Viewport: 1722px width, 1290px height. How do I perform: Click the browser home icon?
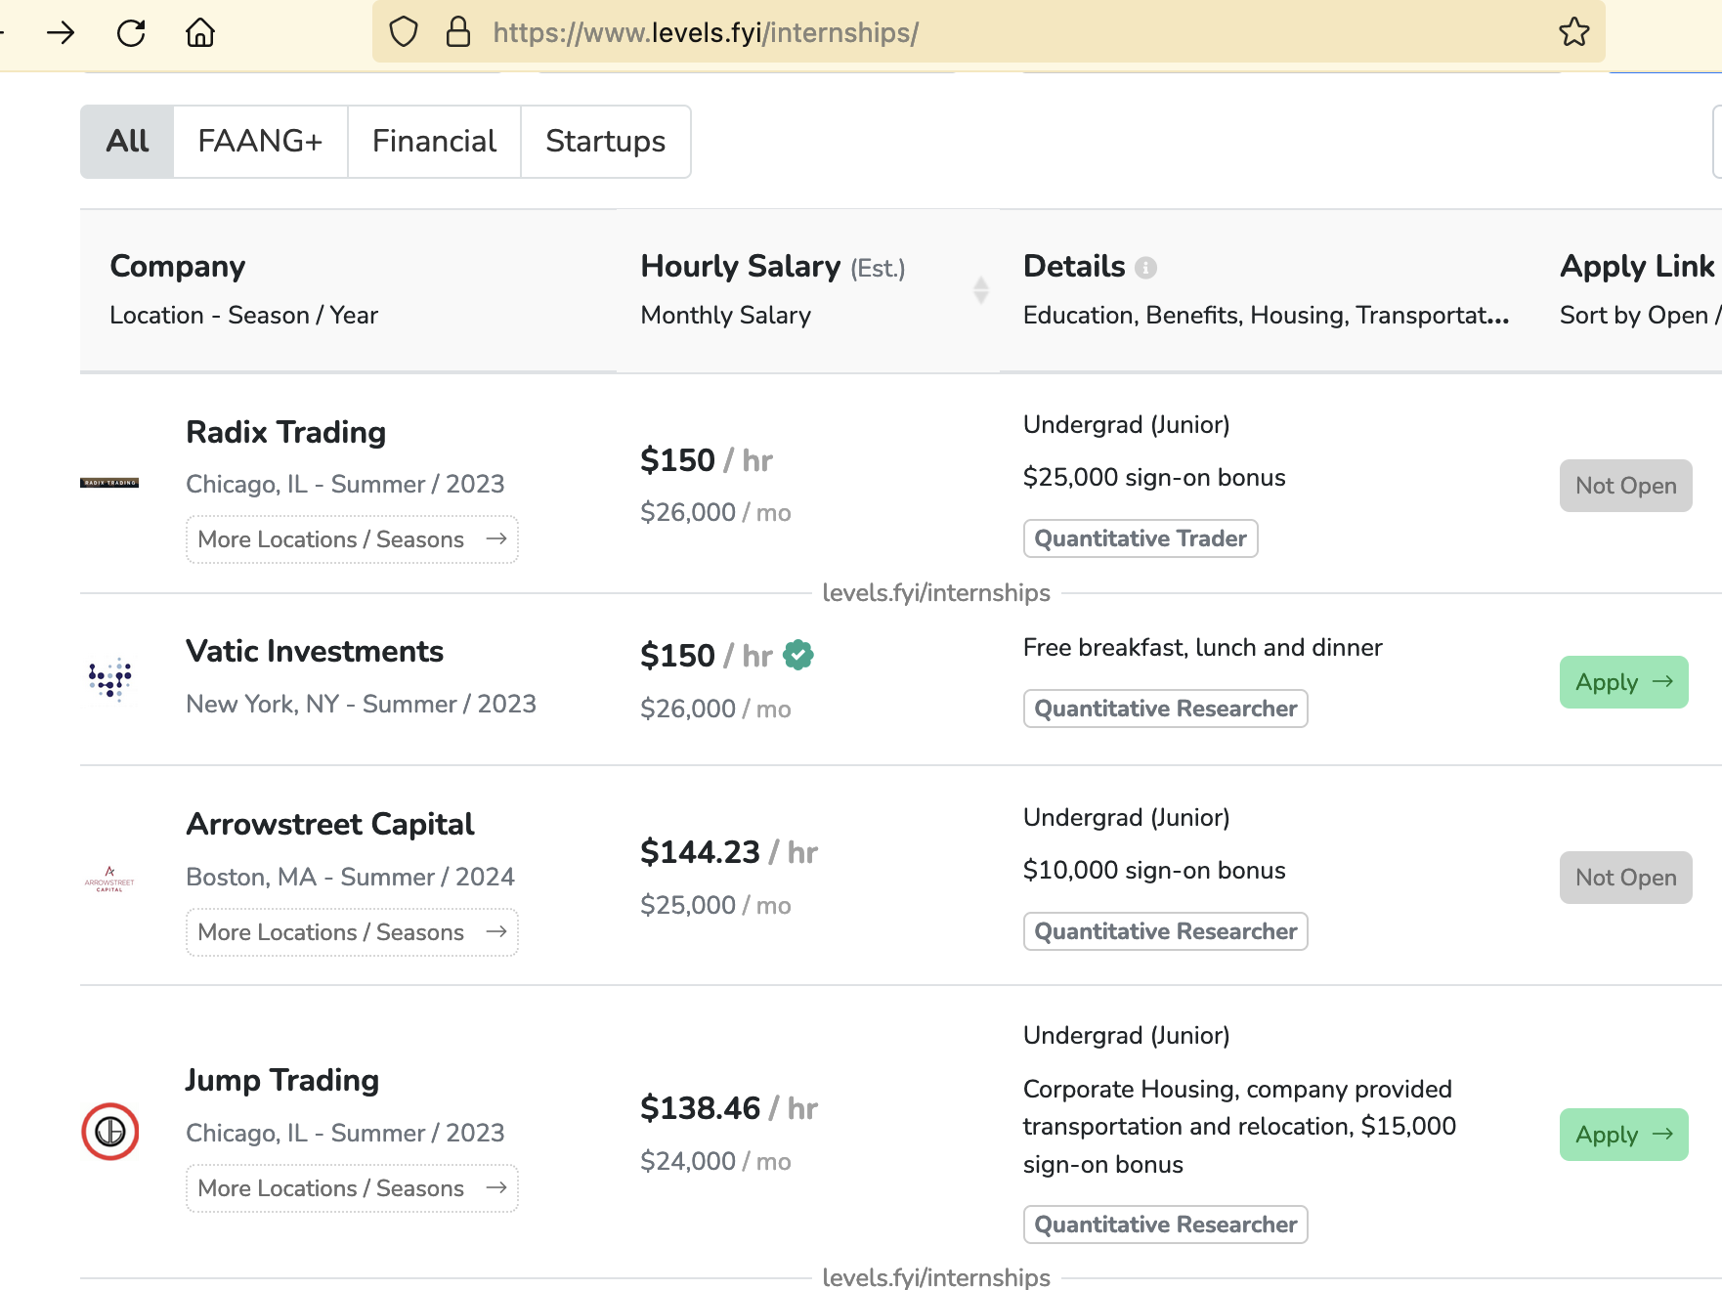(x=200, y=33)
